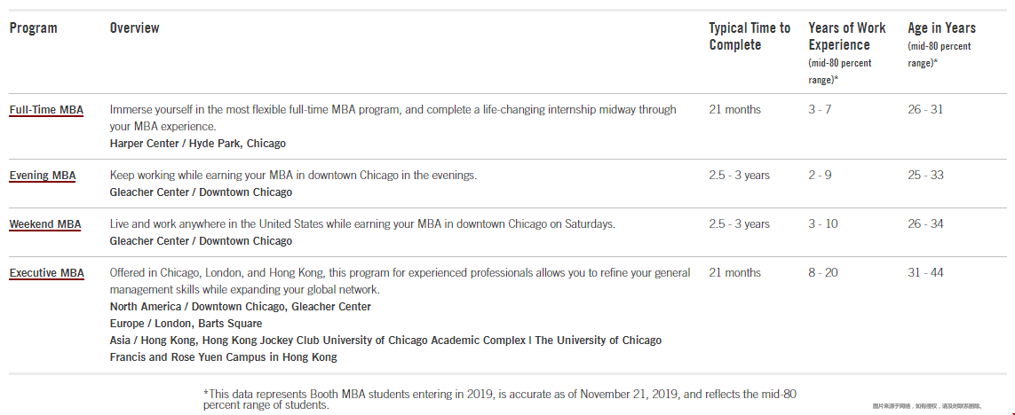Image resolution: width=1015 pixels, height=415 pixels.
Task: Click the 31 - 44 age range value
Action: pos(925,272)
